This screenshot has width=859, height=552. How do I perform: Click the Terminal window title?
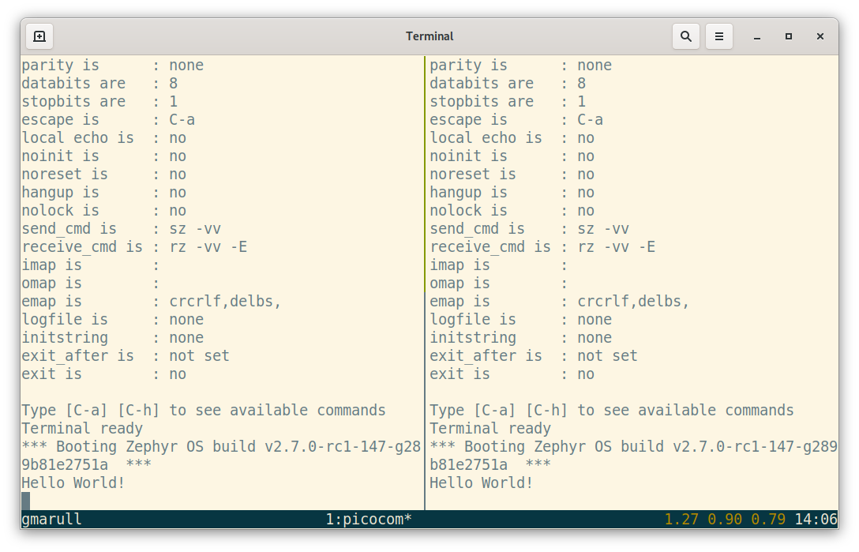pyautogui.click(x=429, y=36)
